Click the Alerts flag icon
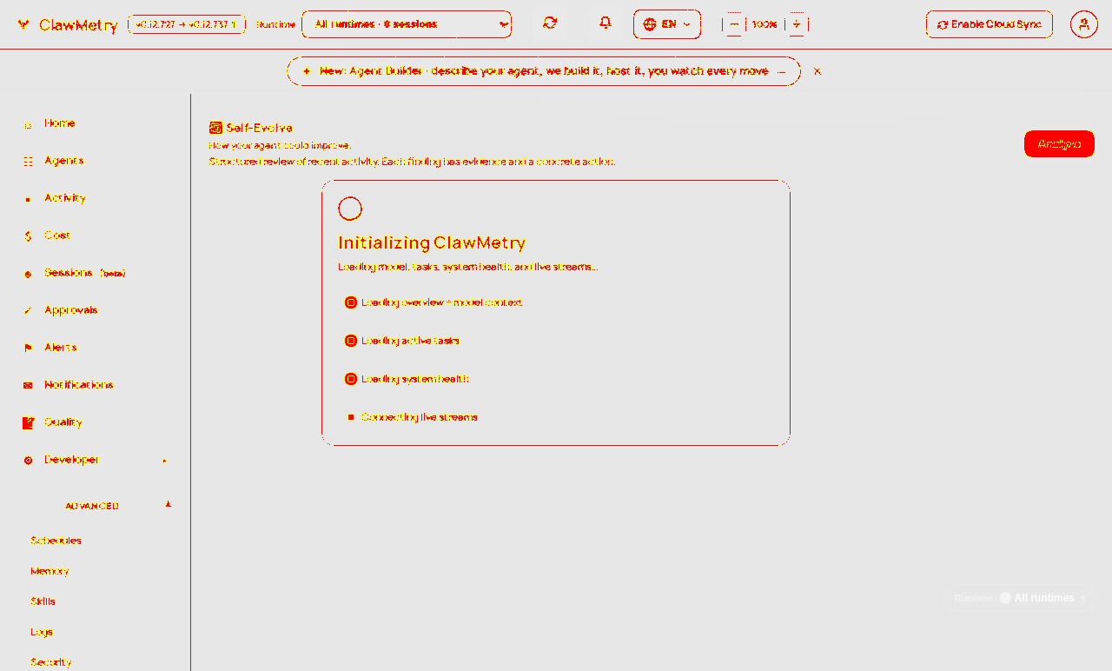The width and height of the screenshot is (1112, 671). 28,349
